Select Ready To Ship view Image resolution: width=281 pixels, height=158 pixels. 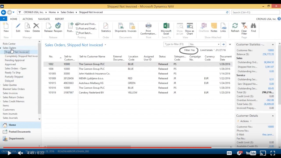coord(13,72)
